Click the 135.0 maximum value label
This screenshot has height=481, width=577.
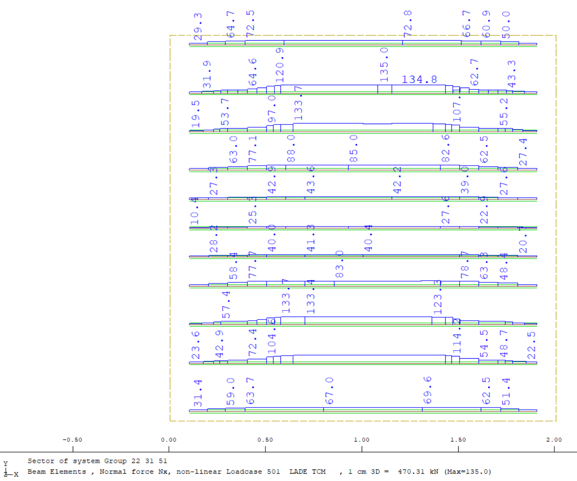point(384,65)
